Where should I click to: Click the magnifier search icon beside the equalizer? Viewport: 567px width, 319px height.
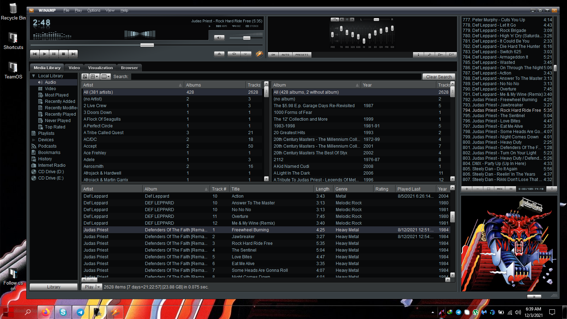point(429,55)
